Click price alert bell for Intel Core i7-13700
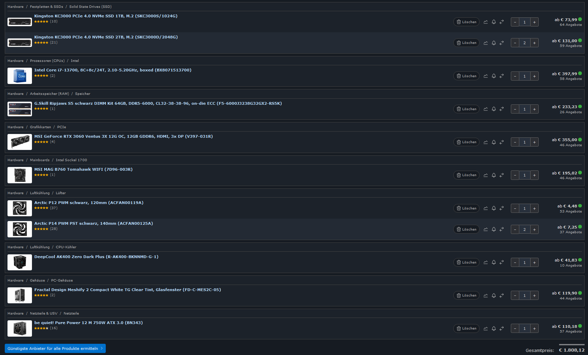The height and width of the screenshot is (355, 588). coord(494,76)
